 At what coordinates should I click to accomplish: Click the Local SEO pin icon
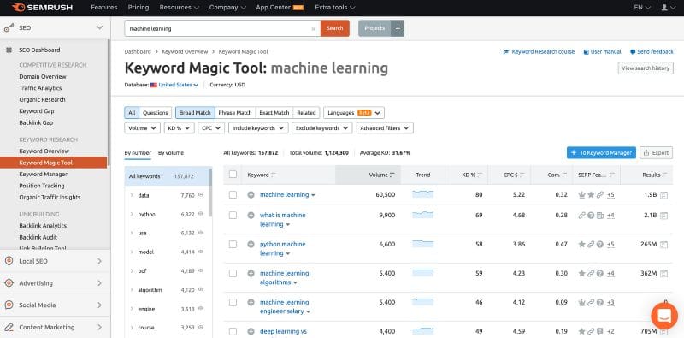coord(9,261)
